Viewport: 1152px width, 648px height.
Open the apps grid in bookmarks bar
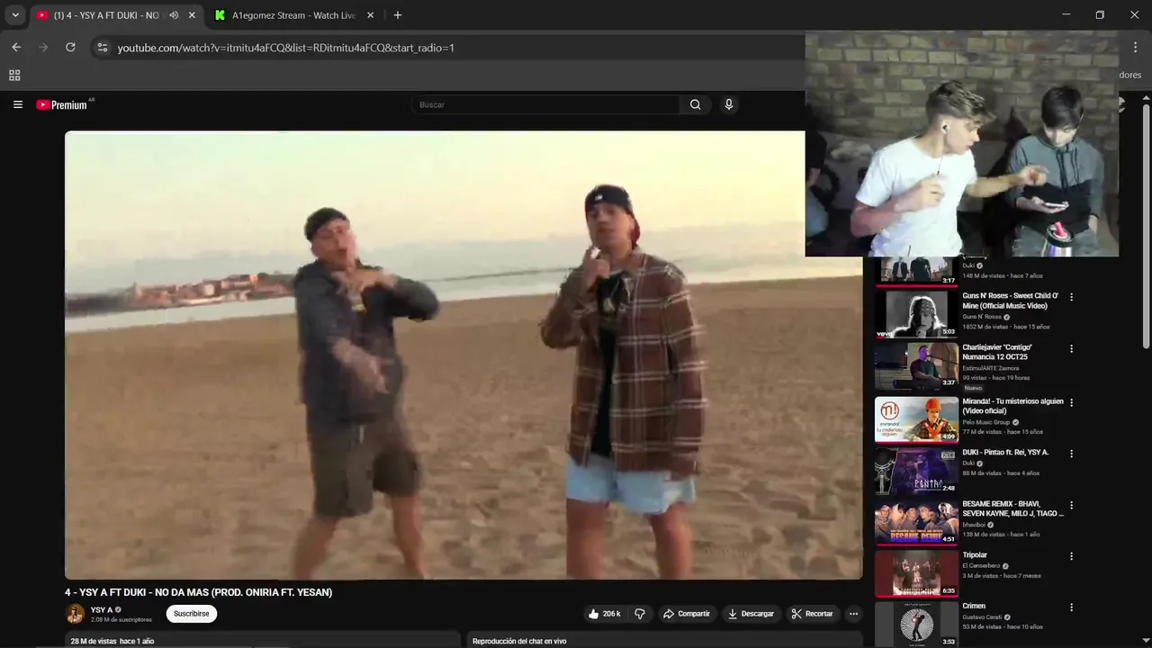pyautogui.click(x=14, y=76)
